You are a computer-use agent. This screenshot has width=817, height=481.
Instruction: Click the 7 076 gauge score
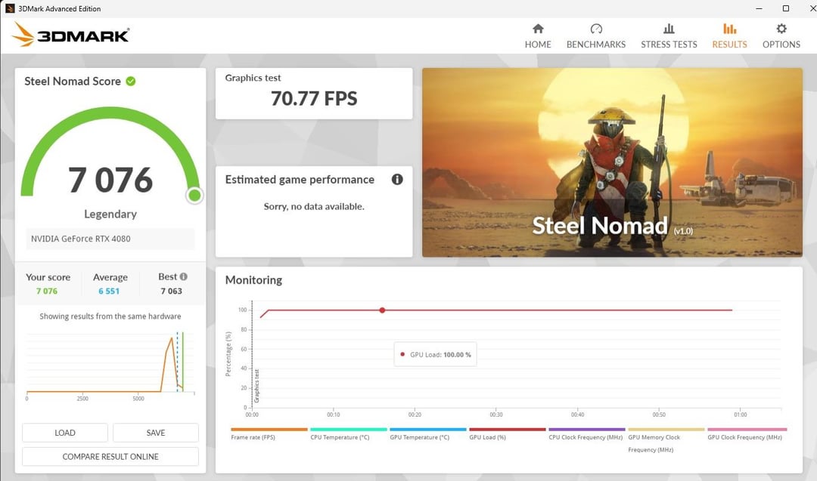click(110, 180)
